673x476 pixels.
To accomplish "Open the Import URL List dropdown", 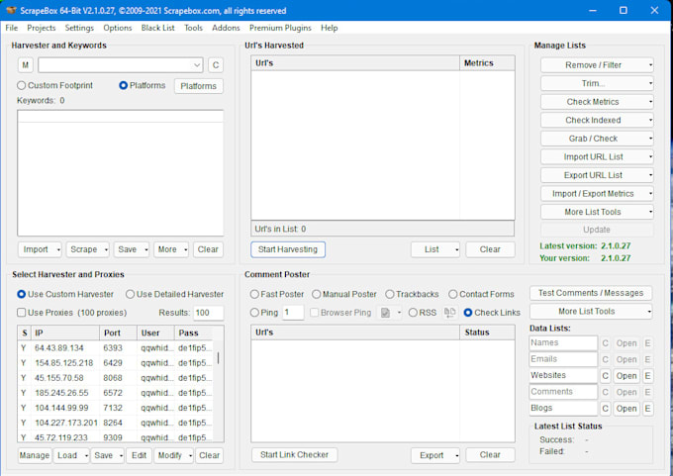I will click(650, 157).
